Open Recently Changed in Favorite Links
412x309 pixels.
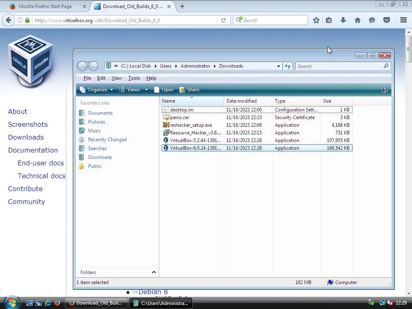(x=107, y=140)
